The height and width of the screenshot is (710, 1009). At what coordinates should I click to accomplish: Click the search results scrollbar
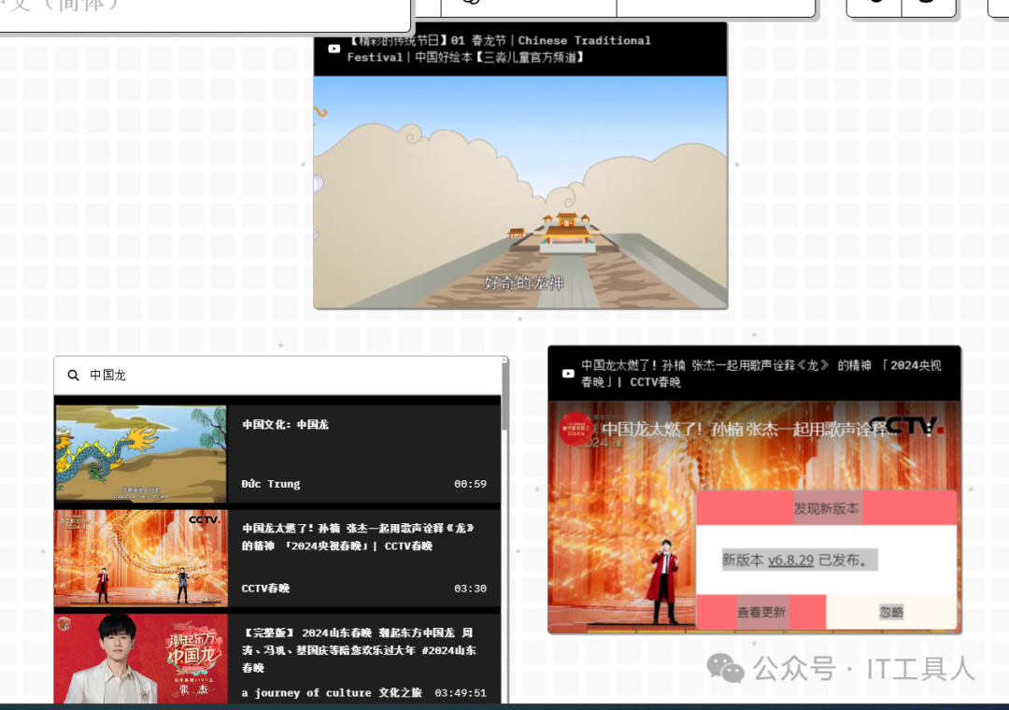505,396
